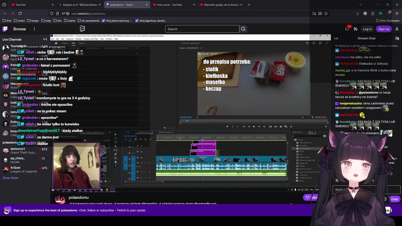Click Show More under recommended channels
The width and height of the screenshot is (402, 226).
pos(10,178)
